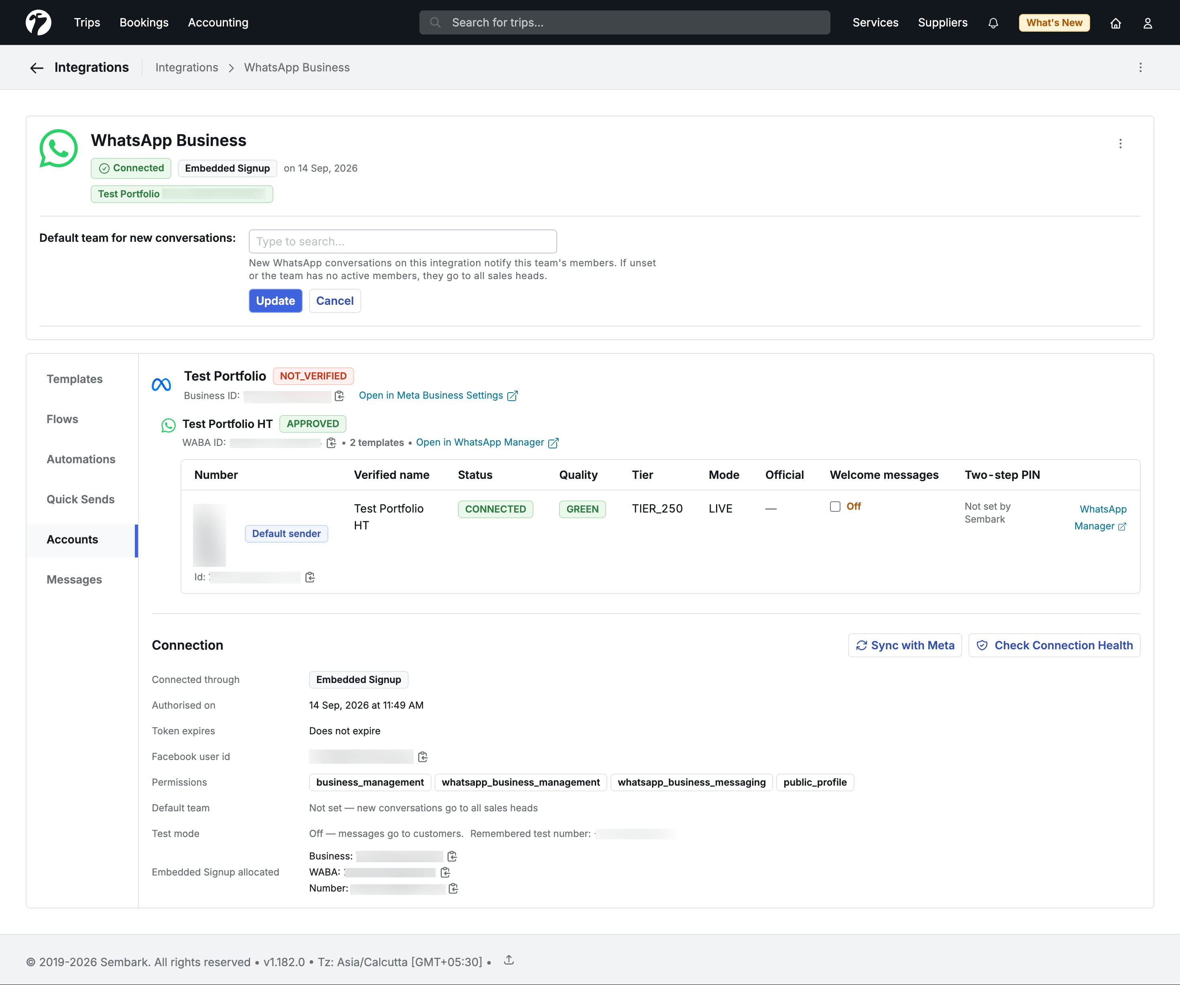The width and height of the screenshot is (1180, 985).
Task: Copy the WABA ID value
Action: [x=331, y=443]
